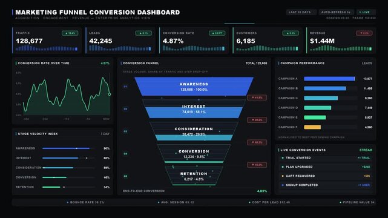Open the Auto-Refresh interval selector
388x218 pixels.
(x=336, y=12)
